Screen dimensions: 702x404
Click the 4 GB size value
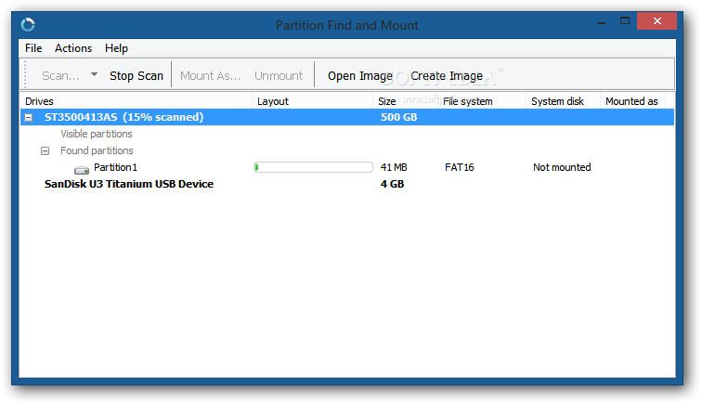click(x=392, y=184)
